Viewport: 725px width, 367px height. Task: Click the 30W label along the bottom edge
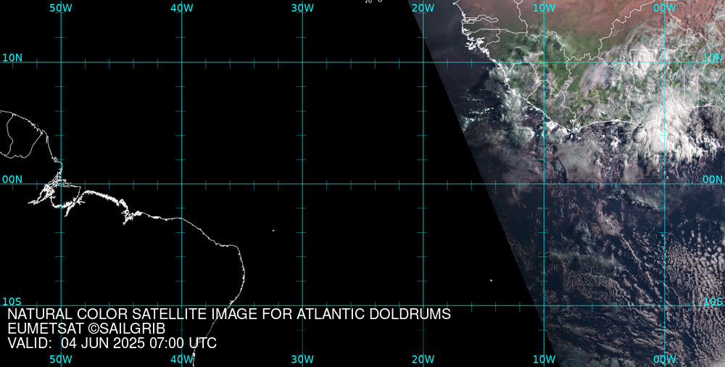pos(303,359)
